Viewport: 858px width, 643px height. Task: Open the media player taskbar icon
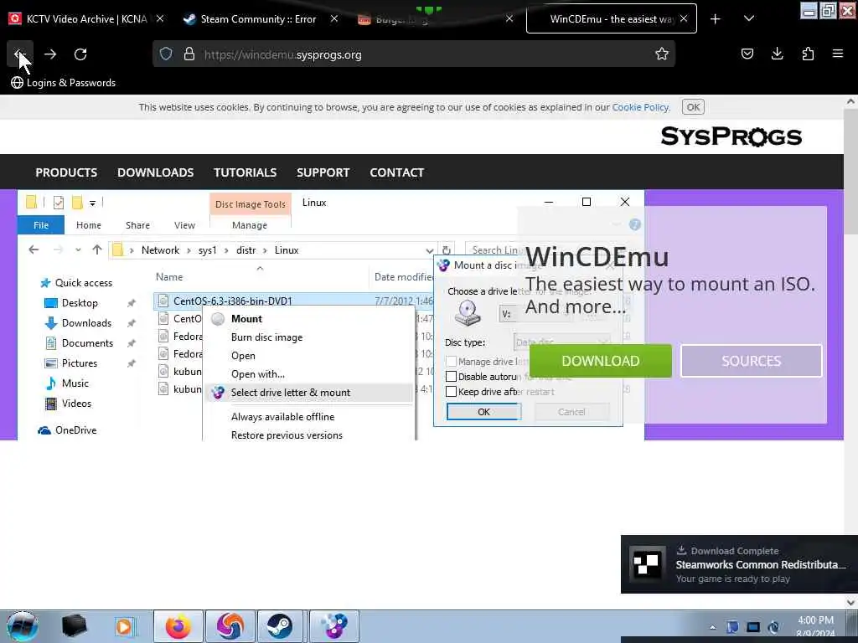124,626
